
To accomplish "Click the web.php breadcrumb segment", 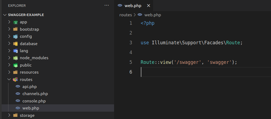I will pos(152,15).
